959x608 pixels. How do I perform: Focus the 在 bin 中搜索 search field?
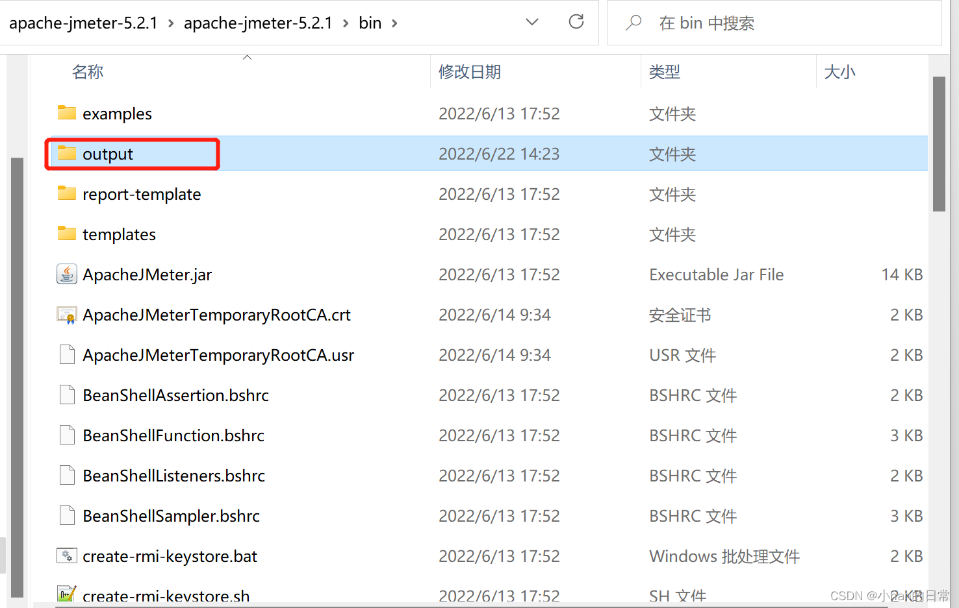(x=773, y=23)
